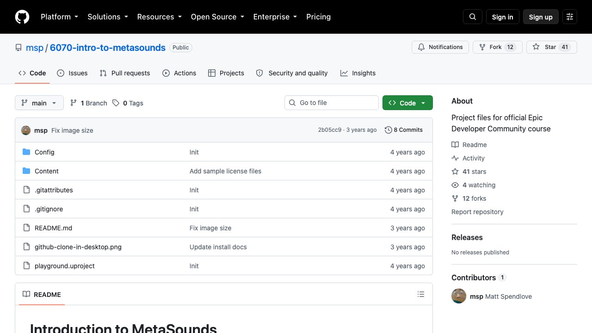This screenshot has width=592, height=333.
Task: Select the README tab header
Action: [x=42, y=295]
